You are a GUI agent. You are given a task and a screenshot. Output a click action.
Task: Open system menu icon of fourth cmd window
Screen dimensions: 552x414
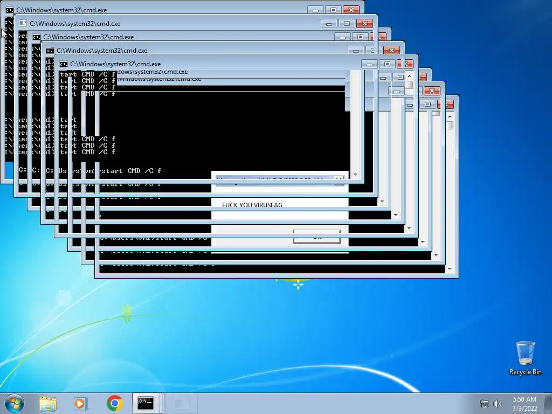[50, 51]
